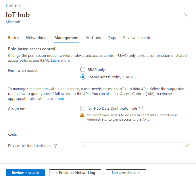Select the Review + create tab

[x=137, y=38]
